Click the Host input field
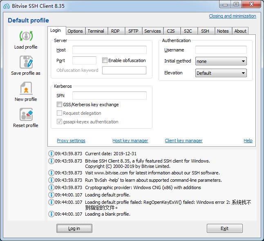This screenshot has width=264, height=241. pos(110,50)
